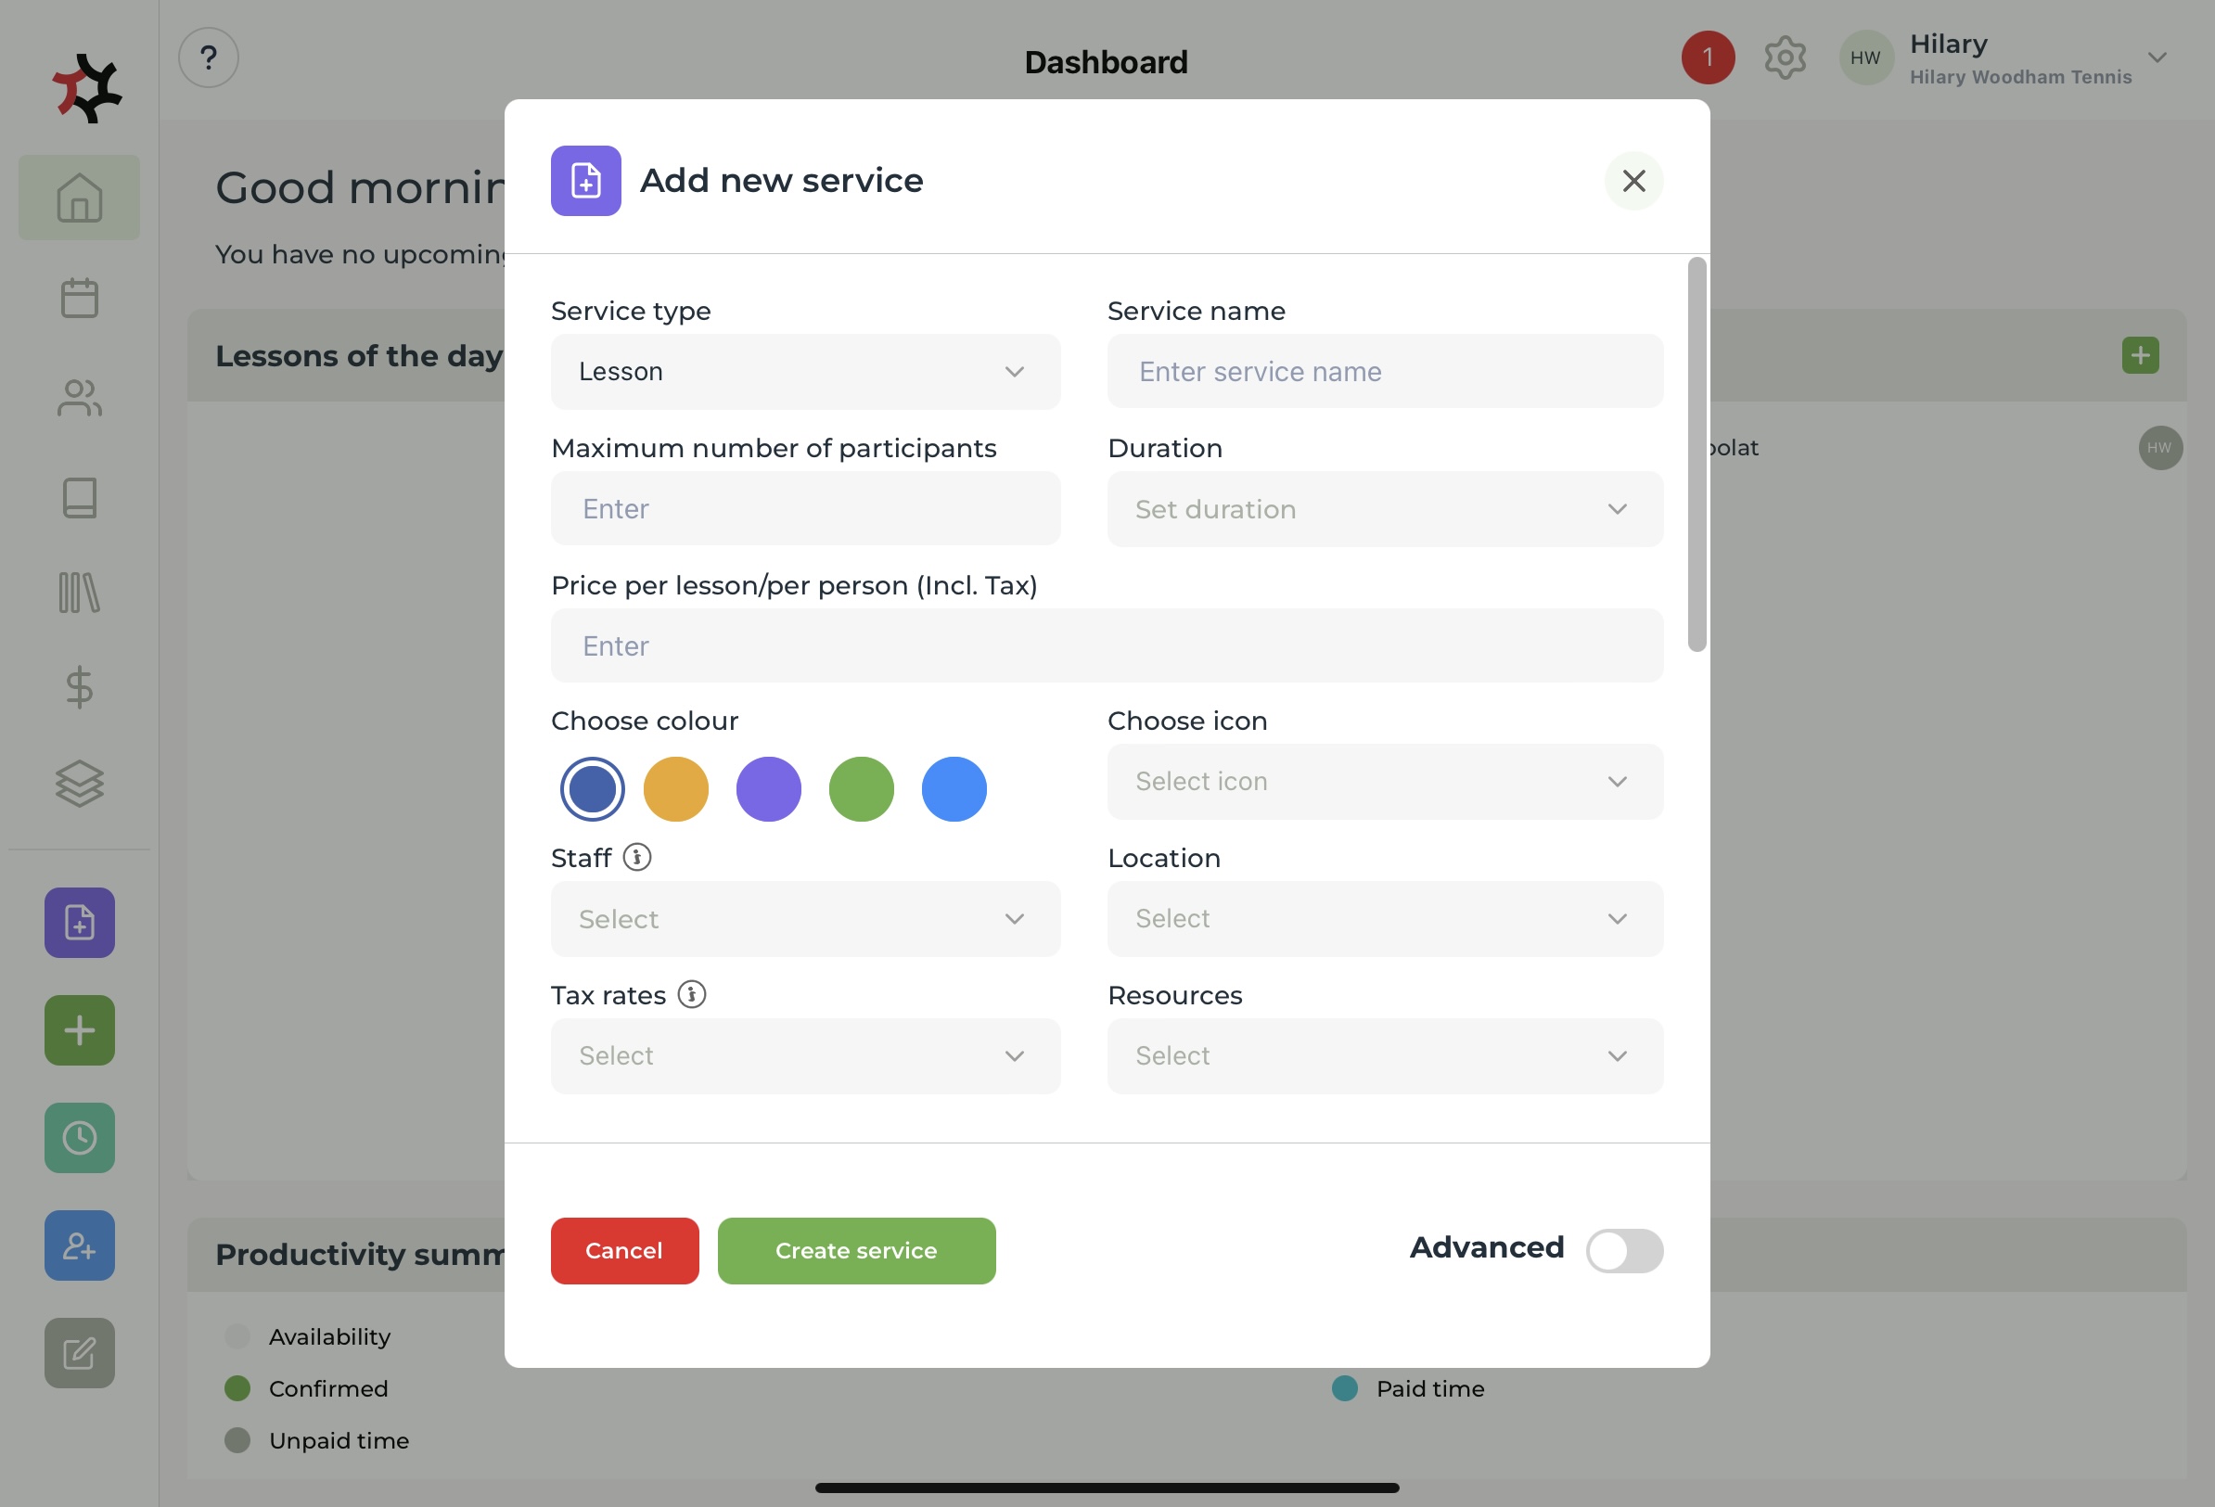Screen dimensions: 2215x1507
Task: Open Hilary account menu chevron
Action: [x=2157, y=58]
